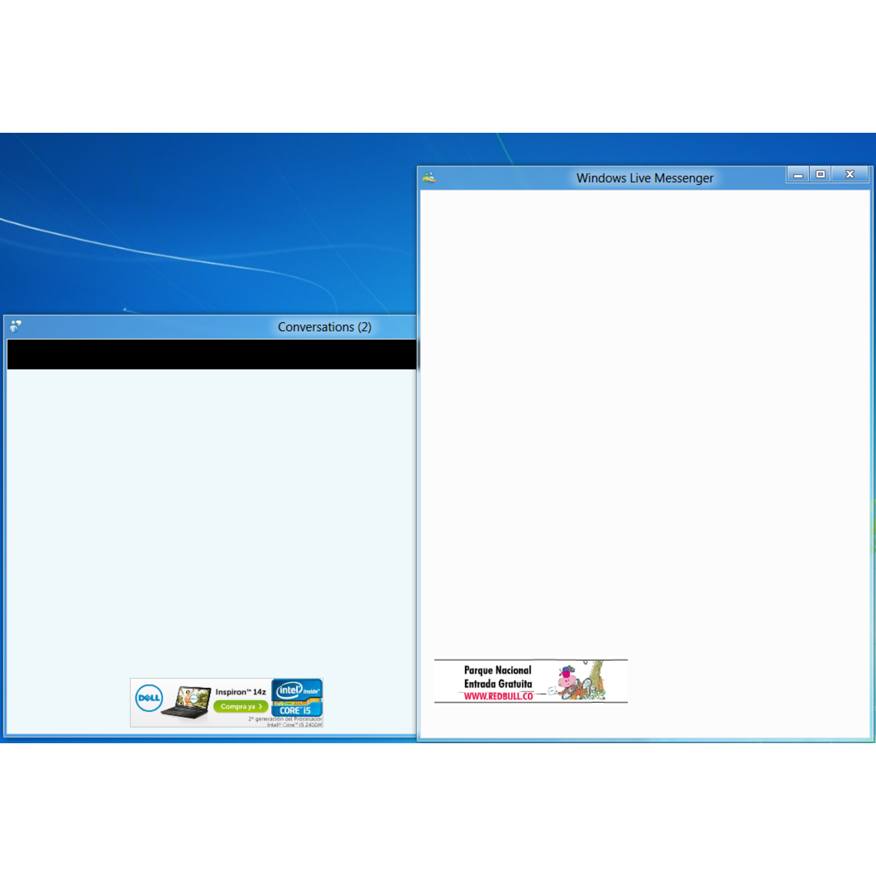This screenshot has height=876, width=876.
Task: Close the Windows Live Messenger window
Action: pyautogui.click(x=849, y=174)
